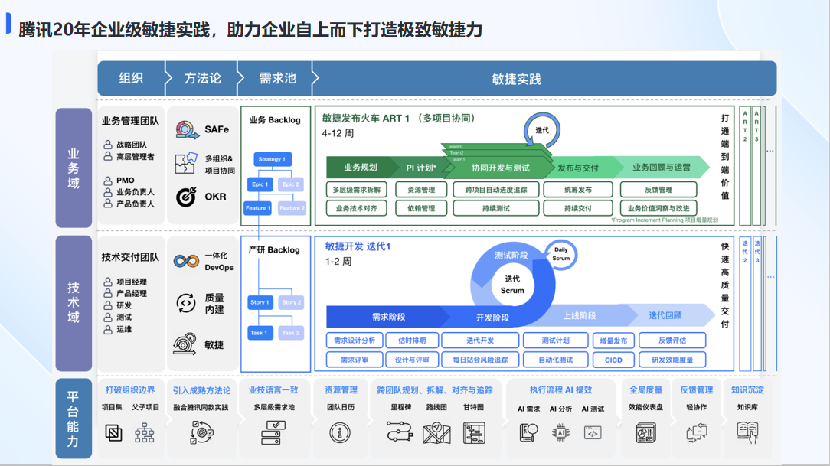The height and width of the screenshot is (466, 830).
Task: Select the 敏捷实践 header tab
Action: tap(544, 78)
